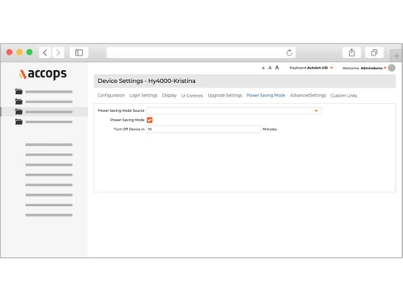Viewport: 403px width, 302px height.
Task: Open the browser share icon
Action: point(351,52)
